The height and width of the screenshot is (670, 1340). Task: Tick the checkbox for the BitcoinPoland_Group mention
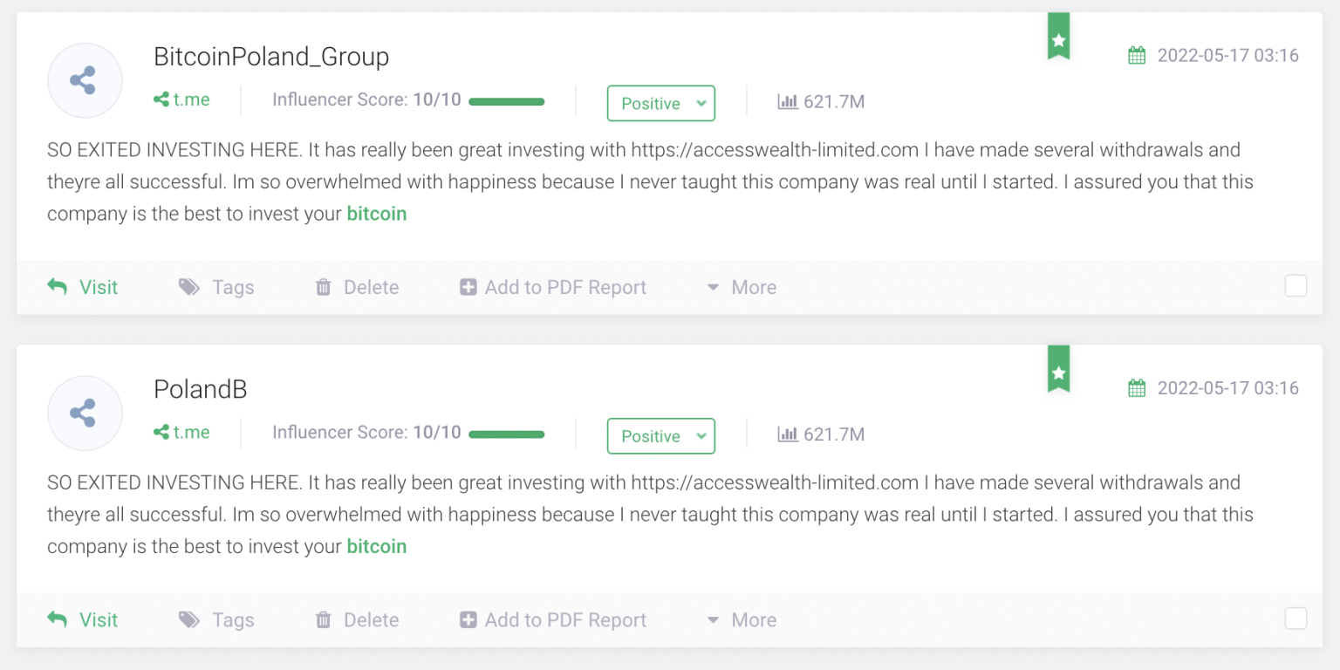click(1296, 285)
